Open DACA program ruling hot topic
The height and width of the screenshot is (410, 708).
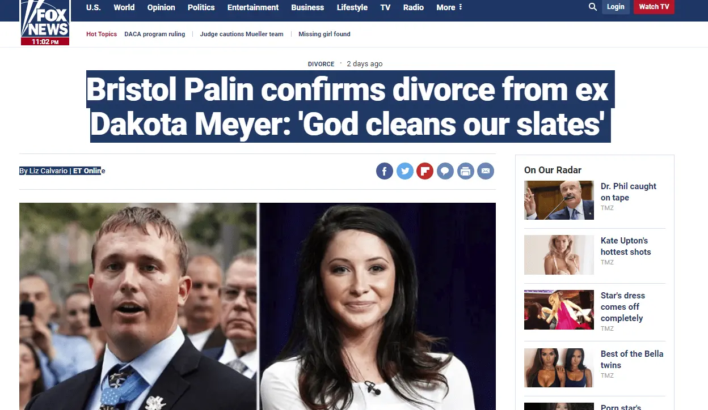click(x=155, y=34)
